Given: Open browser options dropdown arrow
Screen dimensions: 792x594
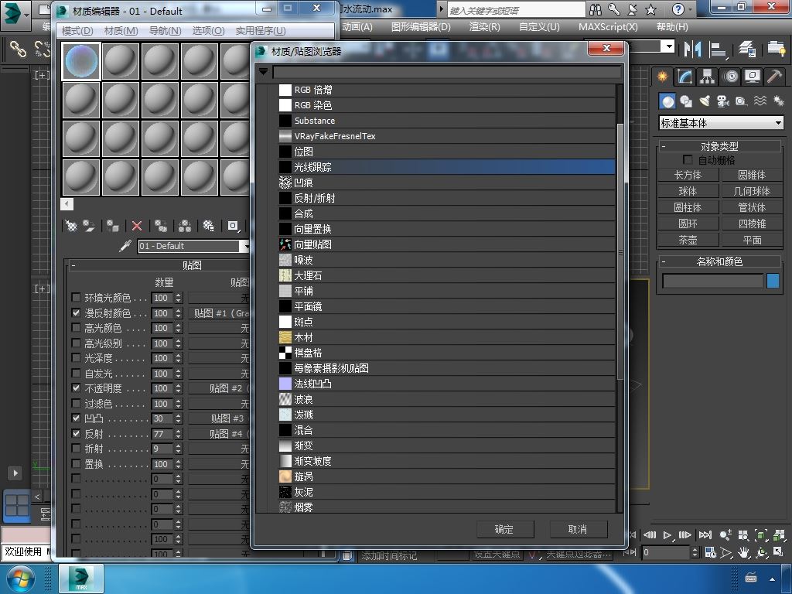Looking at the screenshot, I should (x=263, y=72).
